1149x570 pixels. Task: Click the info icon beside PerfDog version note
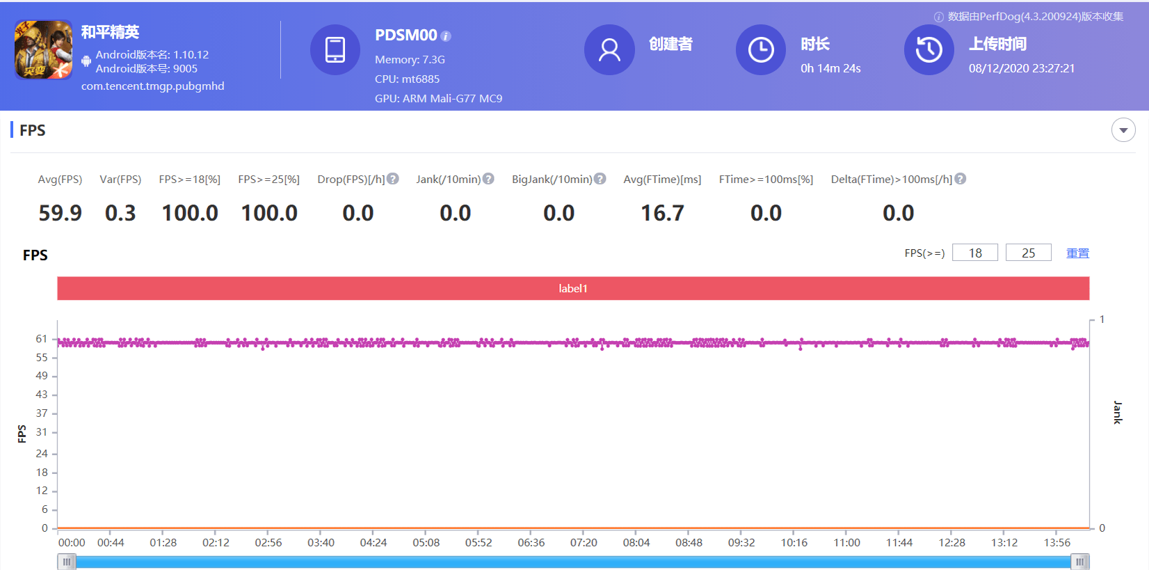939,17
